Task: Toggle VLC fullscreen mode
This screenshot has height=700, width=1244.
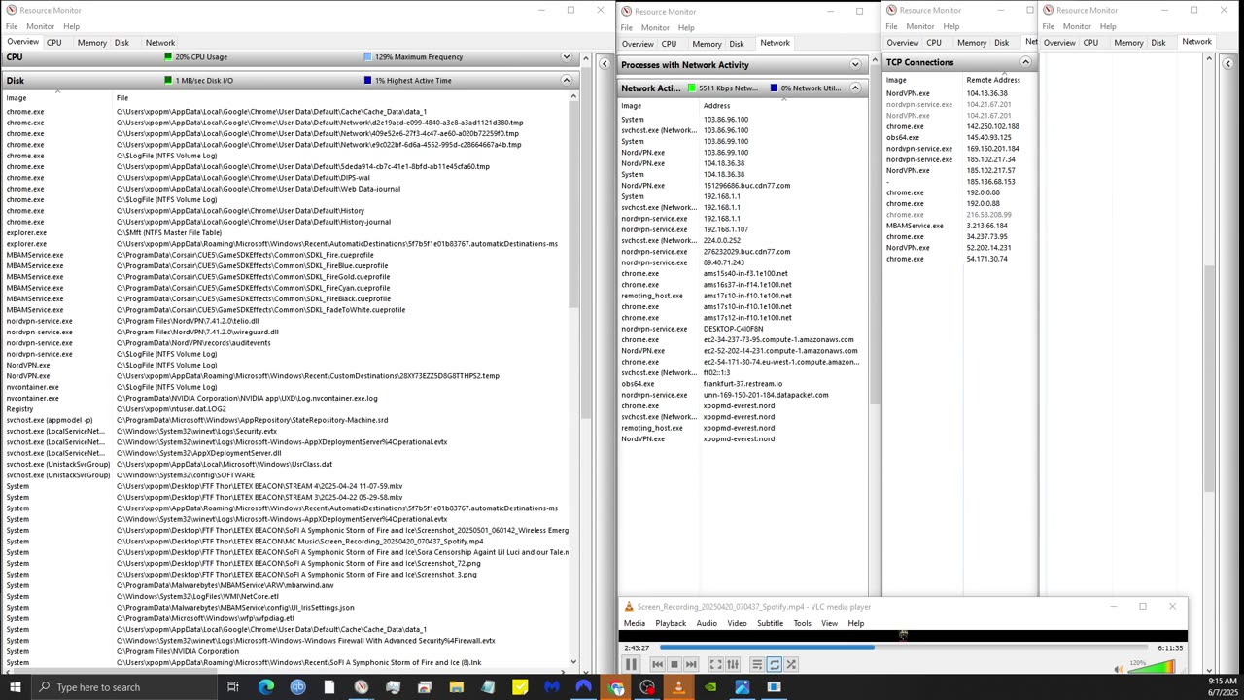Action: tap(716, 665)
